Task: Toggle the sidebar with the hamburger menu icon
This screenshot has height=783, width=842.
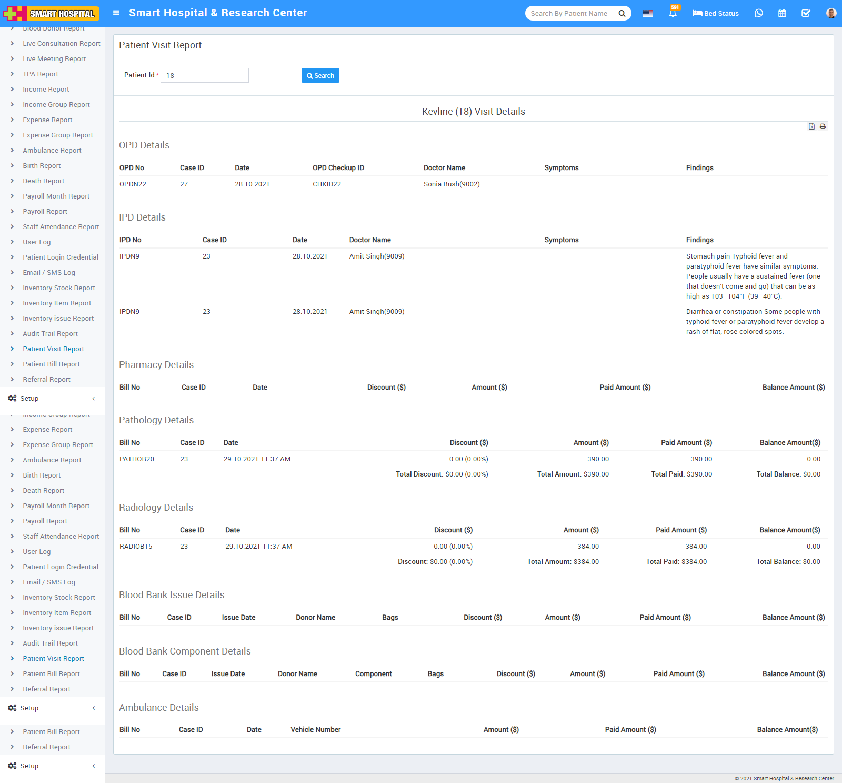Action: click(116, 13)
